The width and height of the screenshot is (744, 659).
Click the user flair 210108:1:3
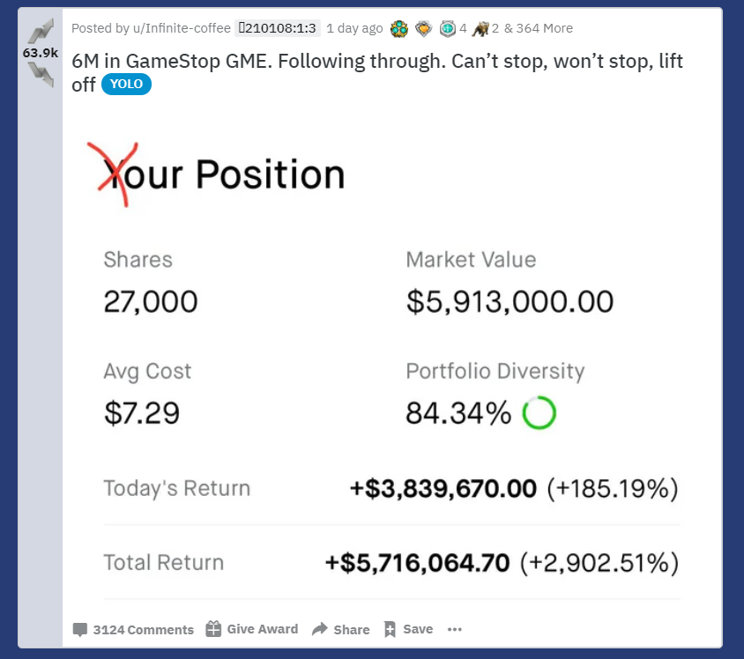278,28
